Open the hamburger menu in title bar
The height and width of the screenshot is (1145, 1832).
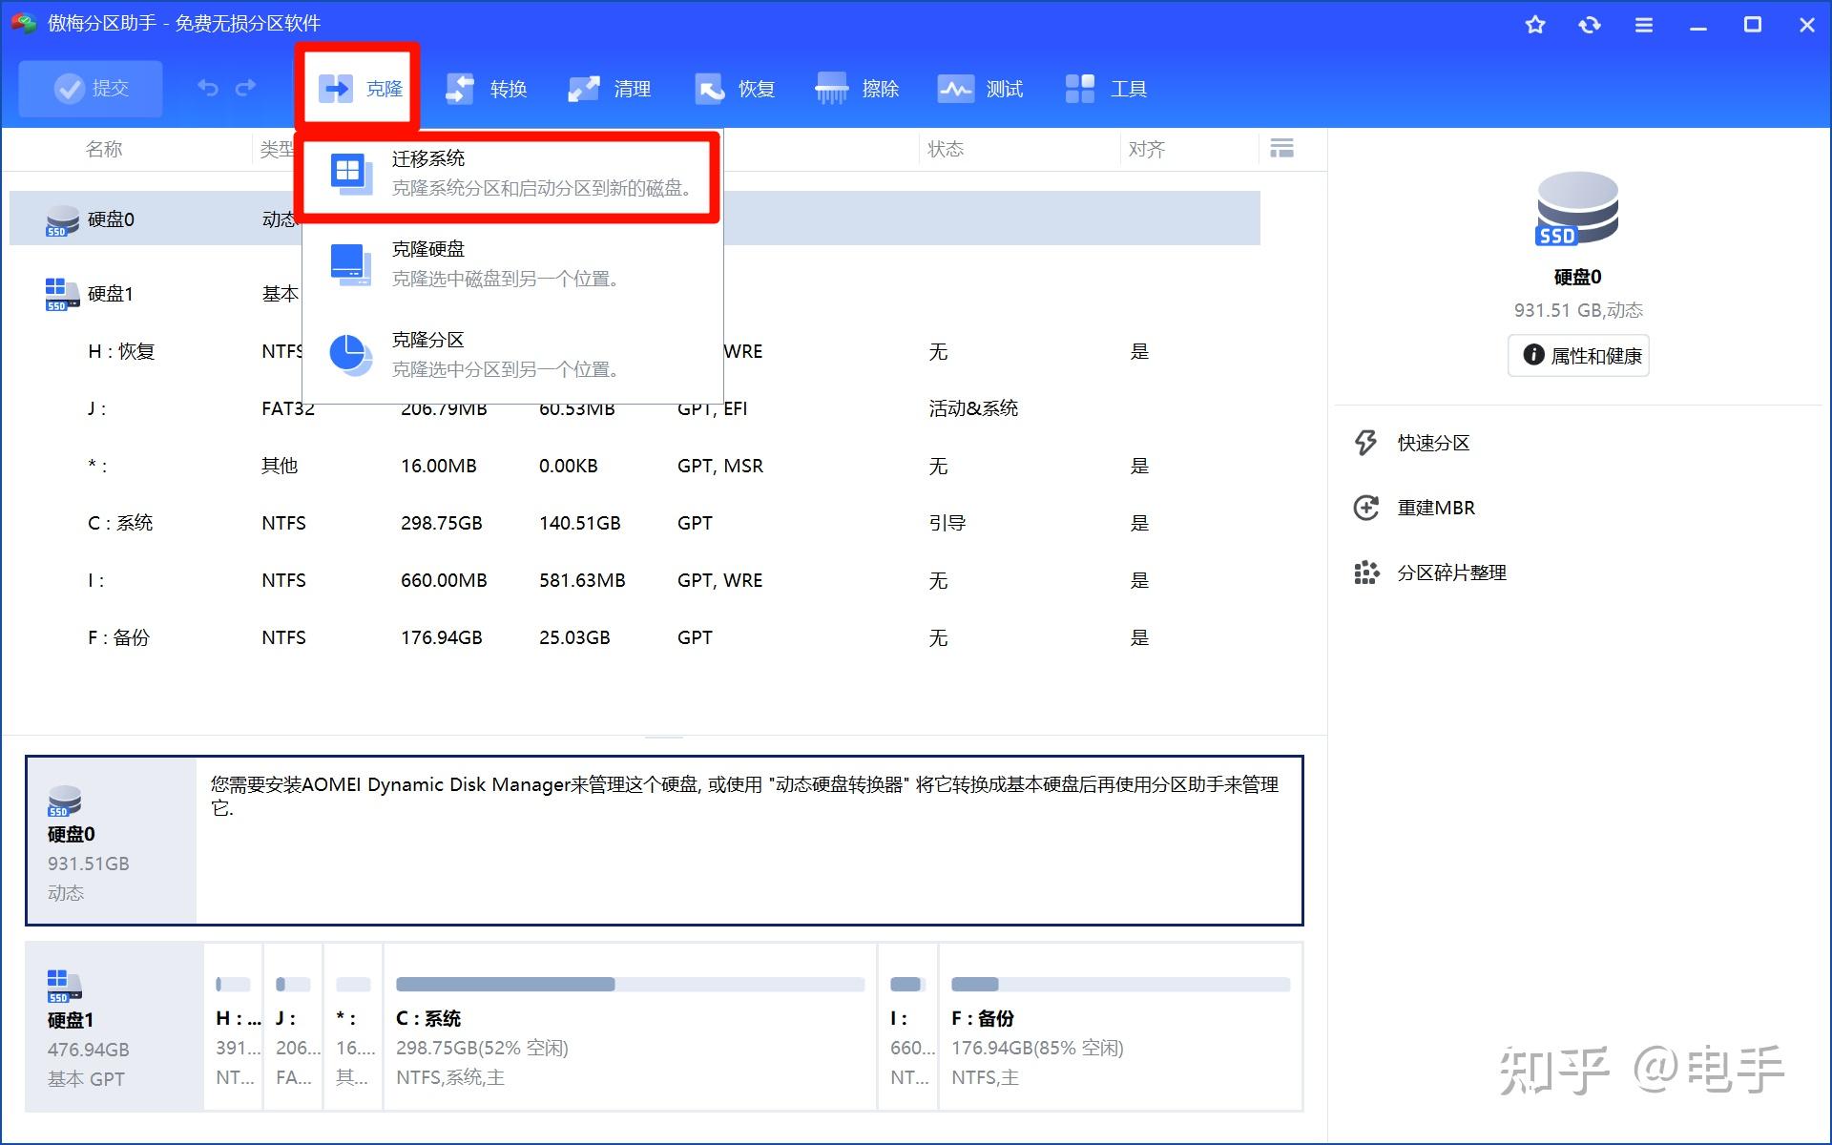pos(1643,25)
